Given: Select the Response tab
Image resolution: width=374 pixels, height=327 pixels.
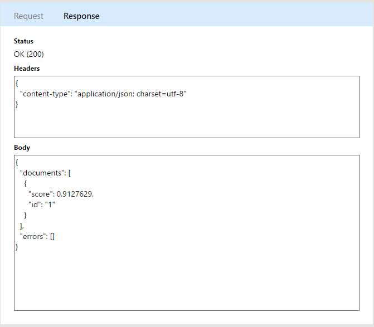Looking at the screenshot, I should pyautogui.click(x=81, y=16).
